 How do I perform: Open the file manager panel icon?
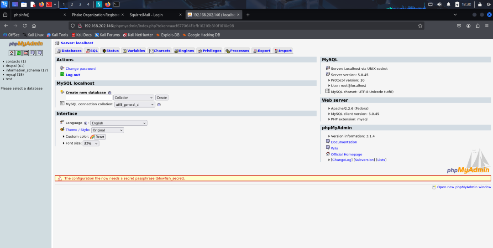[24, 5]
